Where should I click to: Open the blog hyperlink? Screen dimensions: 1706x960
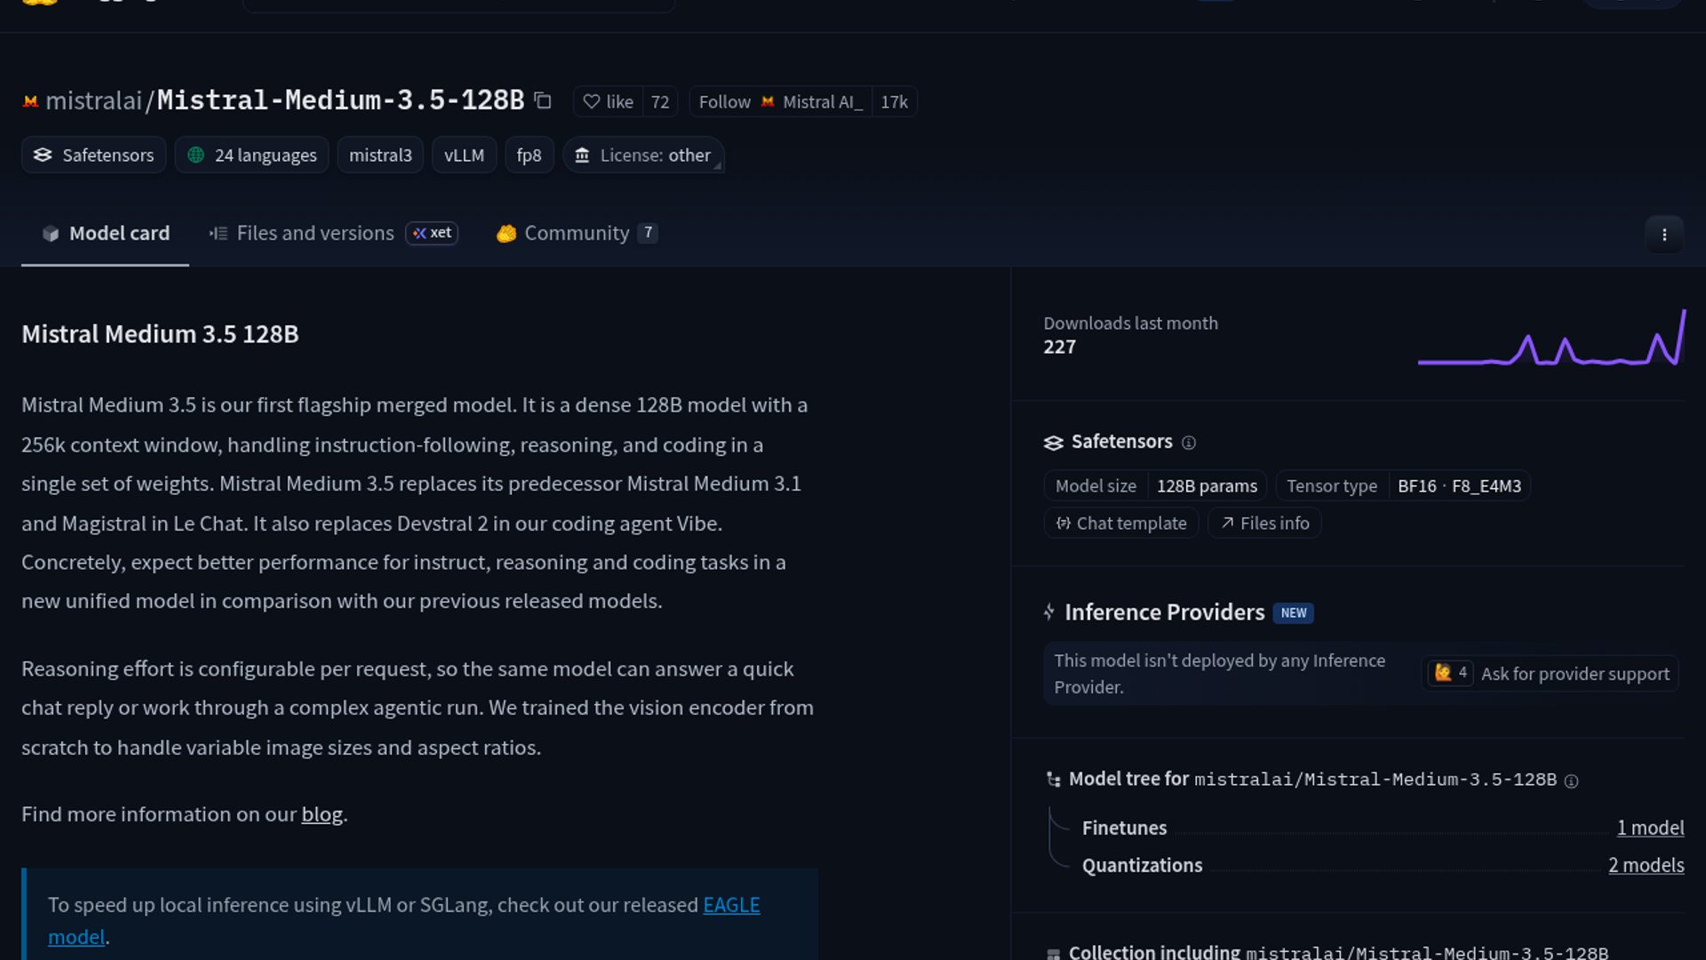(322, 814)
